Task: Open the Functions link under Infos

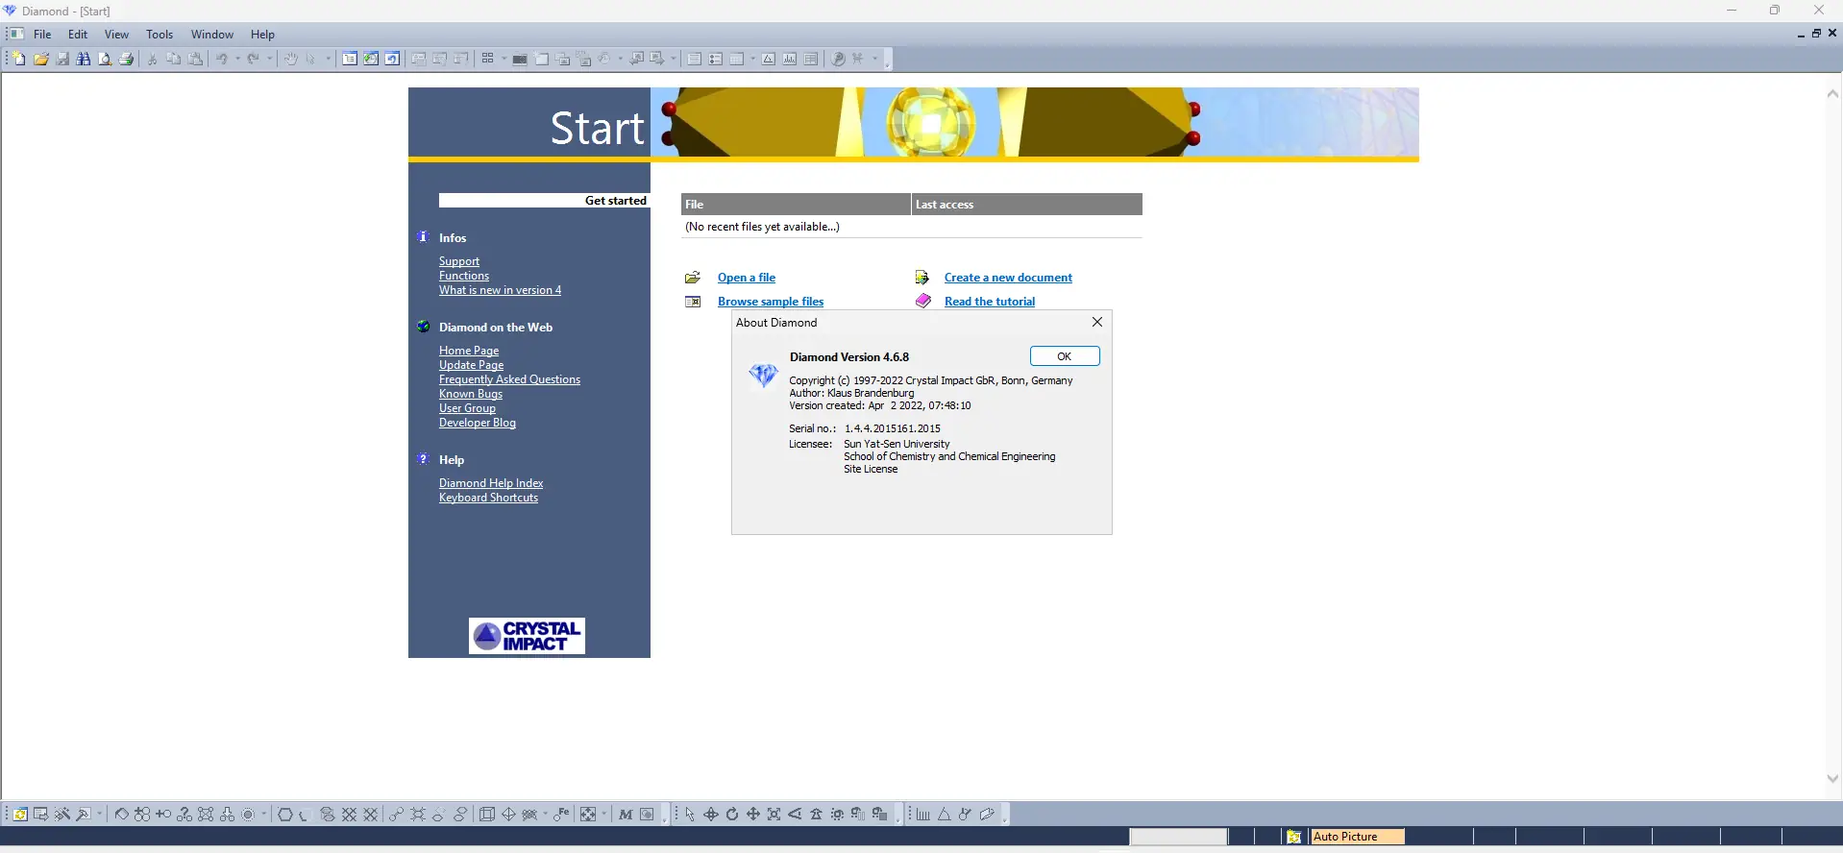Action: point(464,276)
